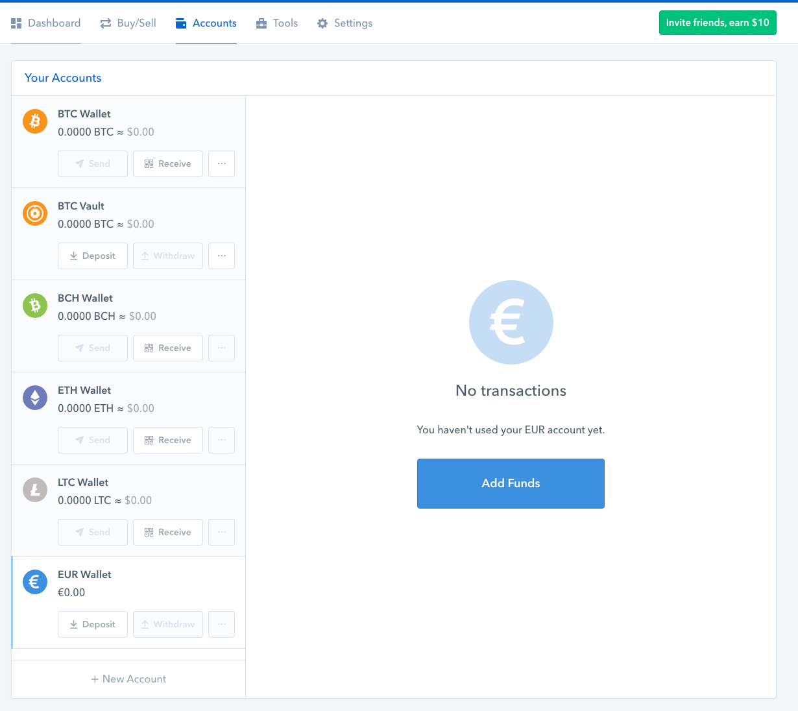
Task: Click the No transactions heading
Action: pyautogui.click(x=511, y=391)
